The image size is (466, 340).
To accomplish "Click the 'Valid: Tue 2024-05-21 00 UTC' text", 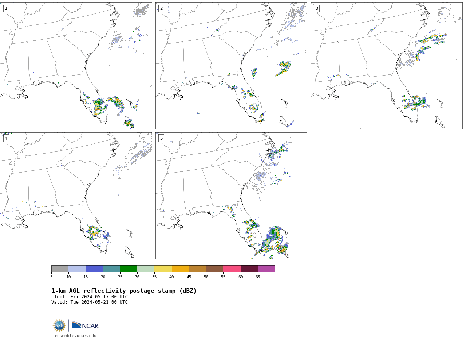I will pos(90,302).
